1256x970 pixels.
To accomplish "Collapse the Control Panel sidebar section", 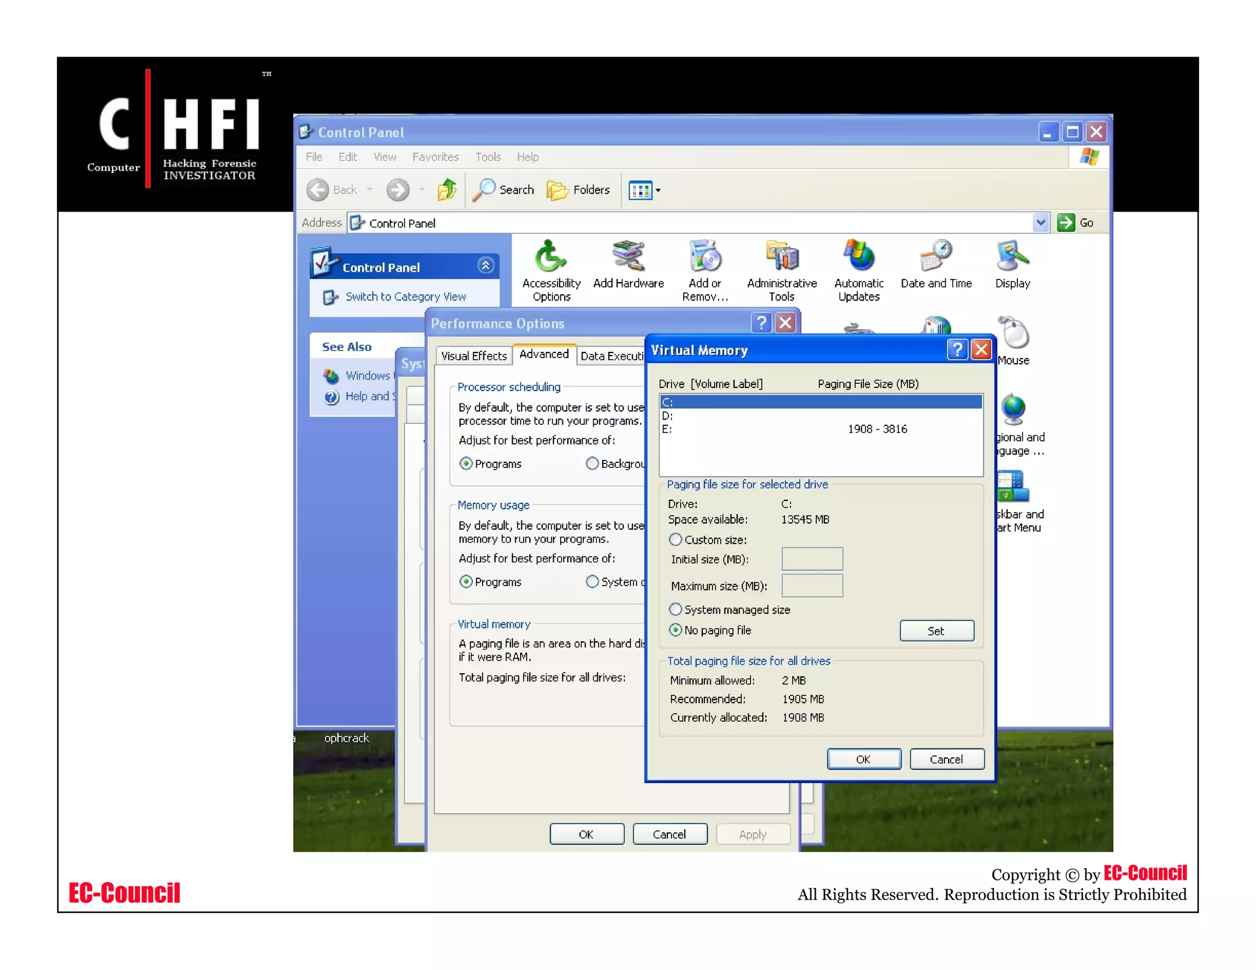I will 485,265.
